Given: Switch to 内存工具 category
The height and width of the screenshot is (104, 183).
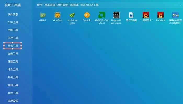Looking at the screenshot, I should (13, 38).
